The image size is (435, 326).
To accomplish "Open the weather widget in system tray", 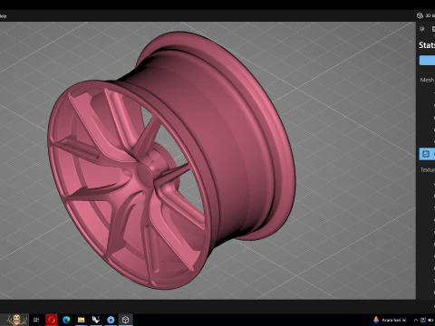I will (390, 320).
